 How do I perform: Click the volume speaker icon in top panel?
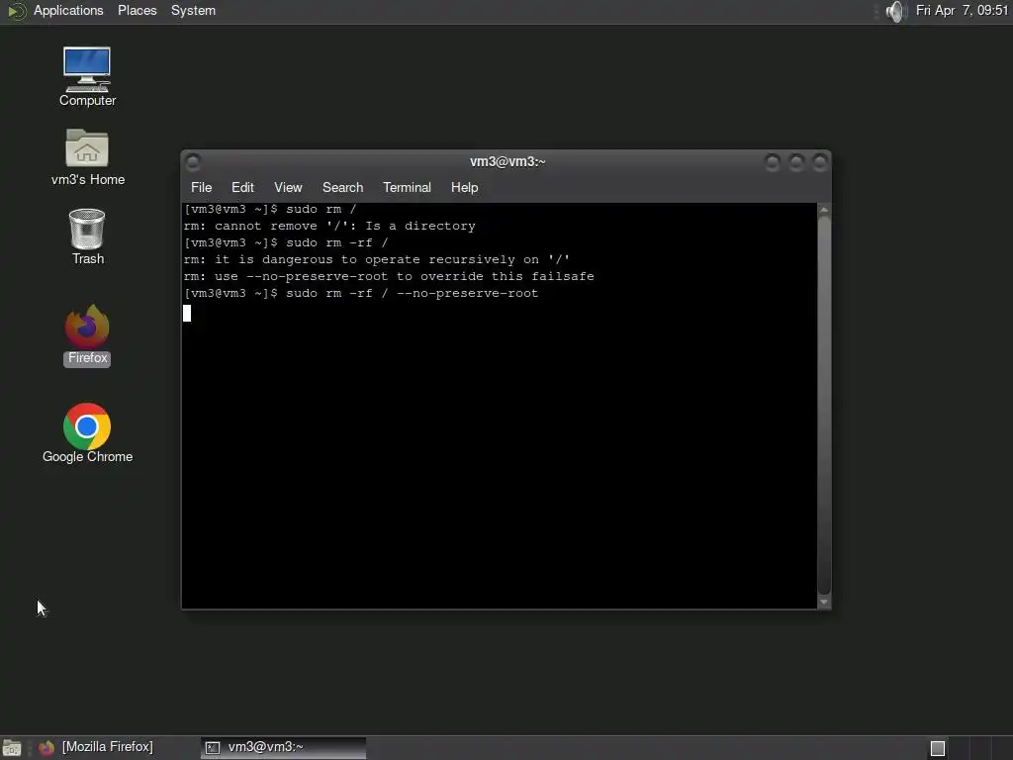tap(895, 11)
